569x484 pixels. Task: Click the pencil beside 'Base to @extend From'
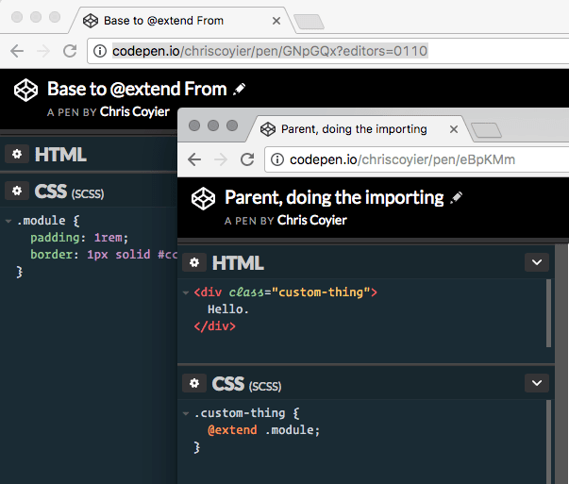click(240, 89)
